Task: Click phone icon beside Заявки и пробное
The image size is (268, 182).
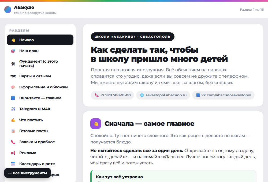Action: 13,142
